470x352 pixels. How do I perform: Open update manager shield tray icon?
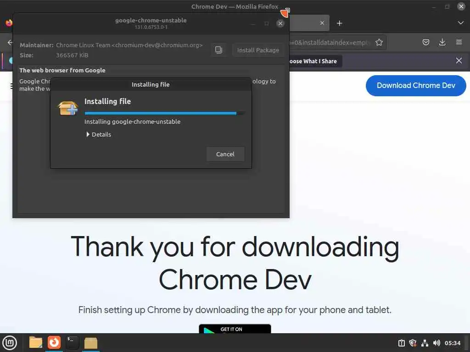pyautogui.click(x=413, y=343)
